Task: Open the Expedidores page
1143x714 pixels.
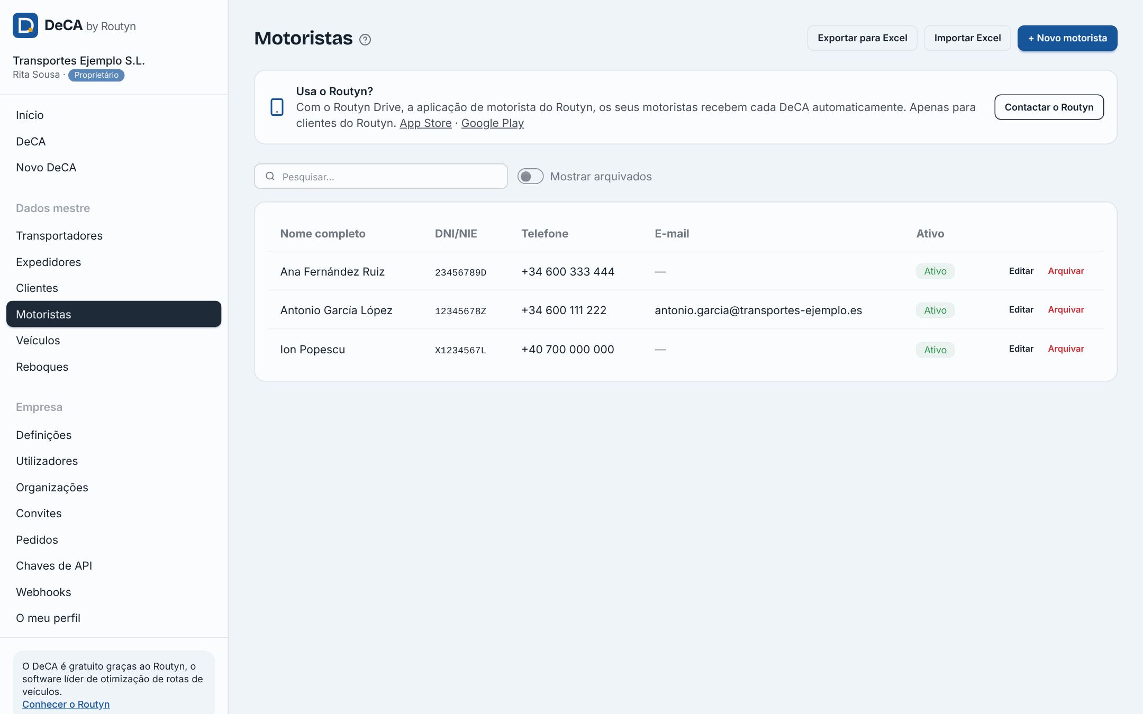Action: (114, 262)
